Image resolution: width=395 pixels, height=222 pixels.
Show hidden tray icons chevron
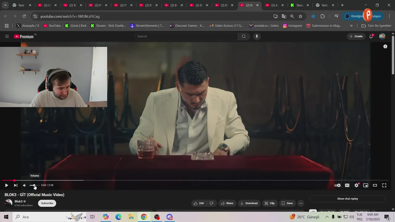[327, 217]
